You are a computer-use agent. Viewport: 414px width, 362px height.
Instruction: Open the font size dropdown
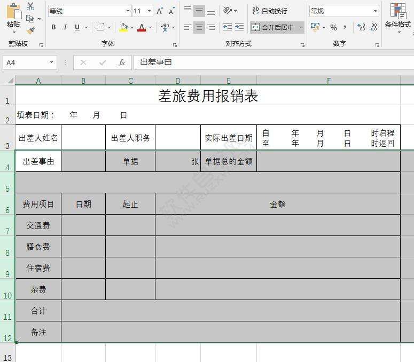[x=149, y=11]
